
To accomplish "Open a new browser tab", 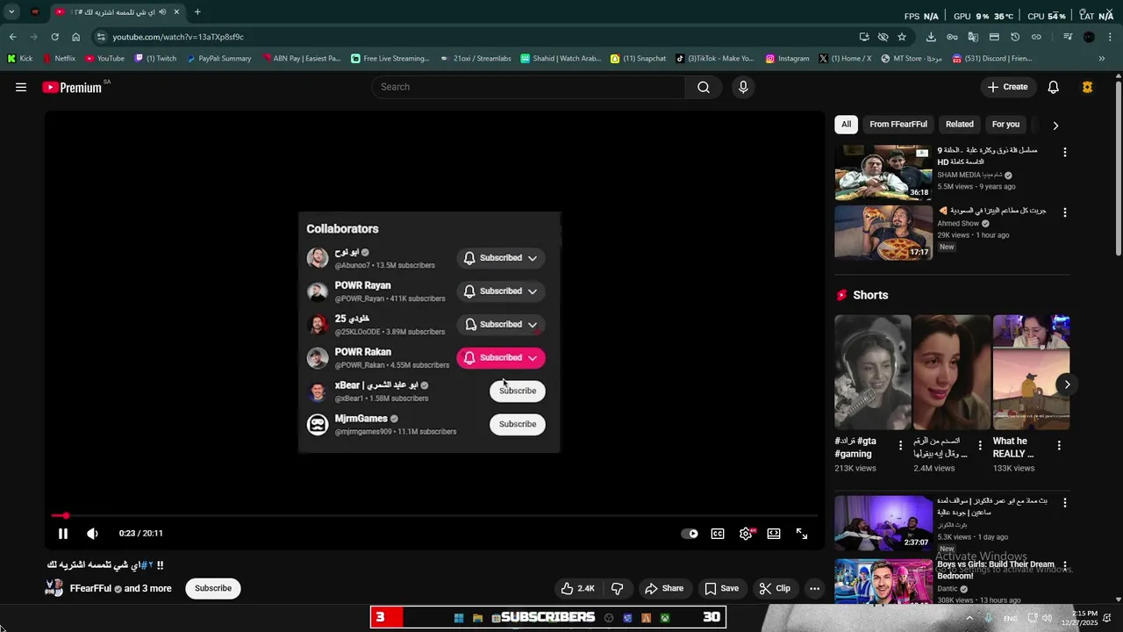I will tap(197, 12).
